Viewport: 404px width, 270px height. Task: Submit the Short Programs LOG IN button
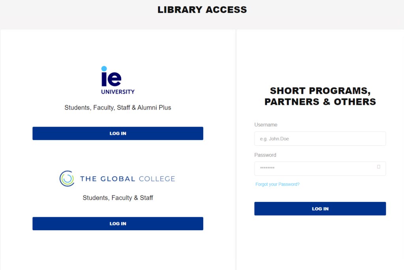320,209
